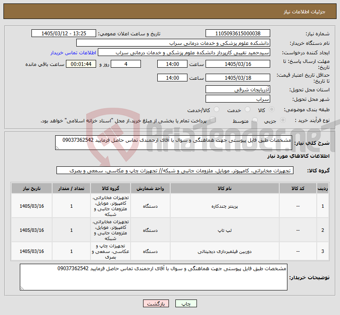Click the دوربین فیلمبرداری دیجیتالی item name

pos(225,252)
